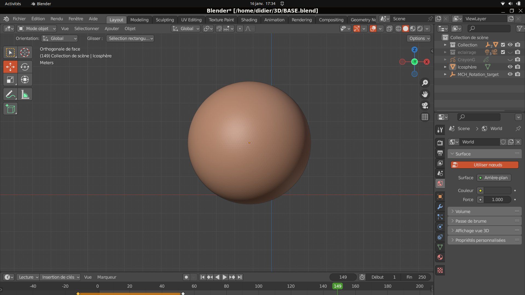The image size is (525, 295).
Task: Open Ajouter menu
Action: 112,29
